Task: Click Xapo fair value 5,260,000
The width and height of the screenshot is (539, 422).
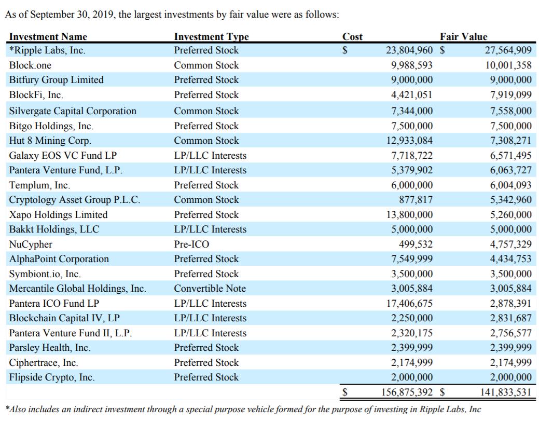Action: click(511, 214)
